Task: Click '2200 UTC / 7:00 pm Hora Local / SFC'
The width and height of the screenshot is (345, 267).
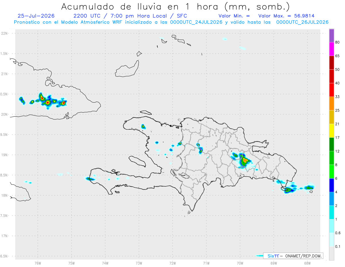Action: pyautogui.click(x=130, y=16)
